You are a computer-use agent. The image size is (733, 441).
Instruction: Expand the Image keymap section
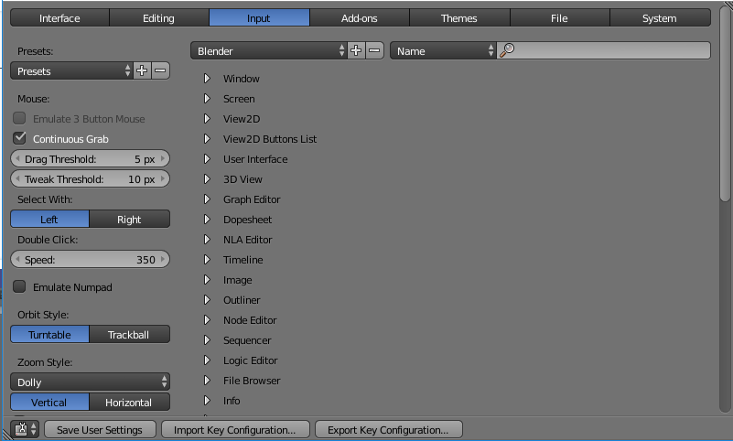207,279
